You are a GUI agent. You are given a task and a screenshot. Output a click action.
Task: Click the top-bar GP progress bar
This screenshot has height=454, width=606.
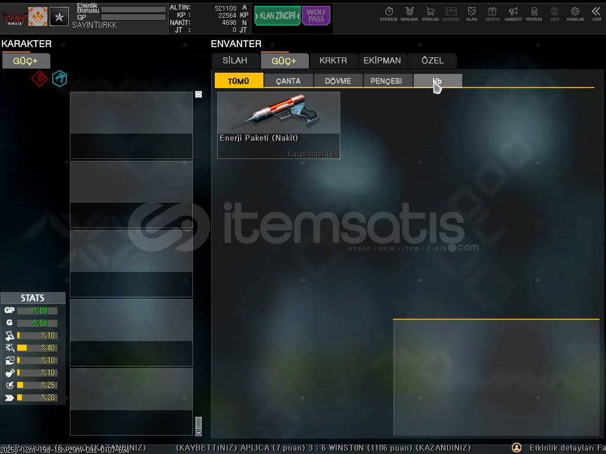133,17
